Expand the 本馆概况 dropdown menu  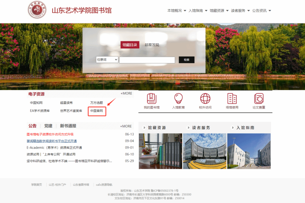pos(177,11)
